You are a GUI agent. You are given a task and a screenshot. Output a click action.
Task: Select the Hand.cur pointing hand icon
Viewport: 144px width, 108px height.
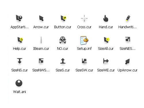106,18
